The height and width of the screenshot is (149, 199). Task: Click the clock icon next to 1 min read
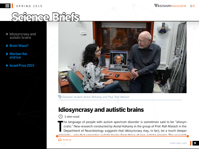click(61, 116)
